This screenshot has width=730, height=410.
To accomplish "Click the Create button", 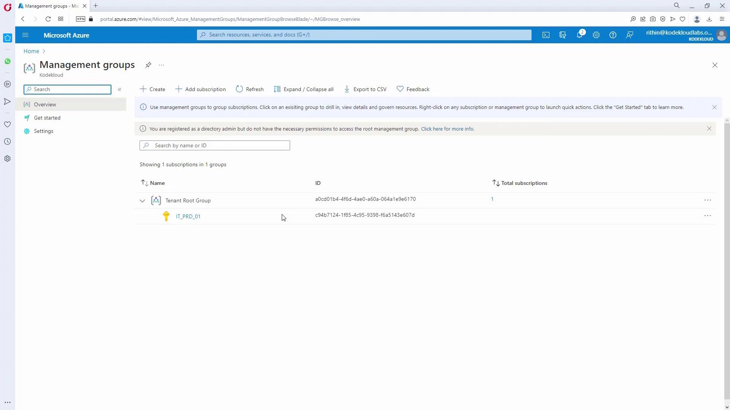I will pyautogui.click(x=152, y=89).
